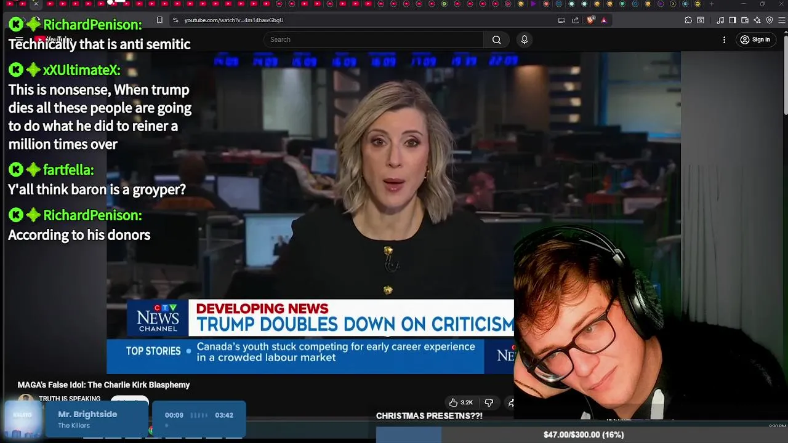Toggle the browser sidebar panel icon
The width and height of the screenshot is (788, 443).
point(733,20)
